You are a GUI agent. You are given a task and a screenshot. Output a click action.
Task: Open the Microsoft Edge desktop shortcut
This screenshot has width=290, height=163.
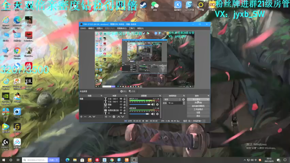click(17, 23)
